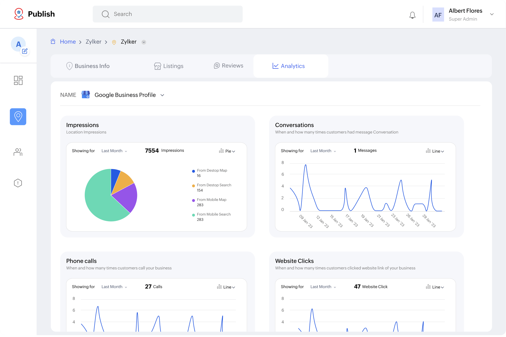Select the Analytics tab
This screenshot has width=506, height=337.
pos(291,66)
